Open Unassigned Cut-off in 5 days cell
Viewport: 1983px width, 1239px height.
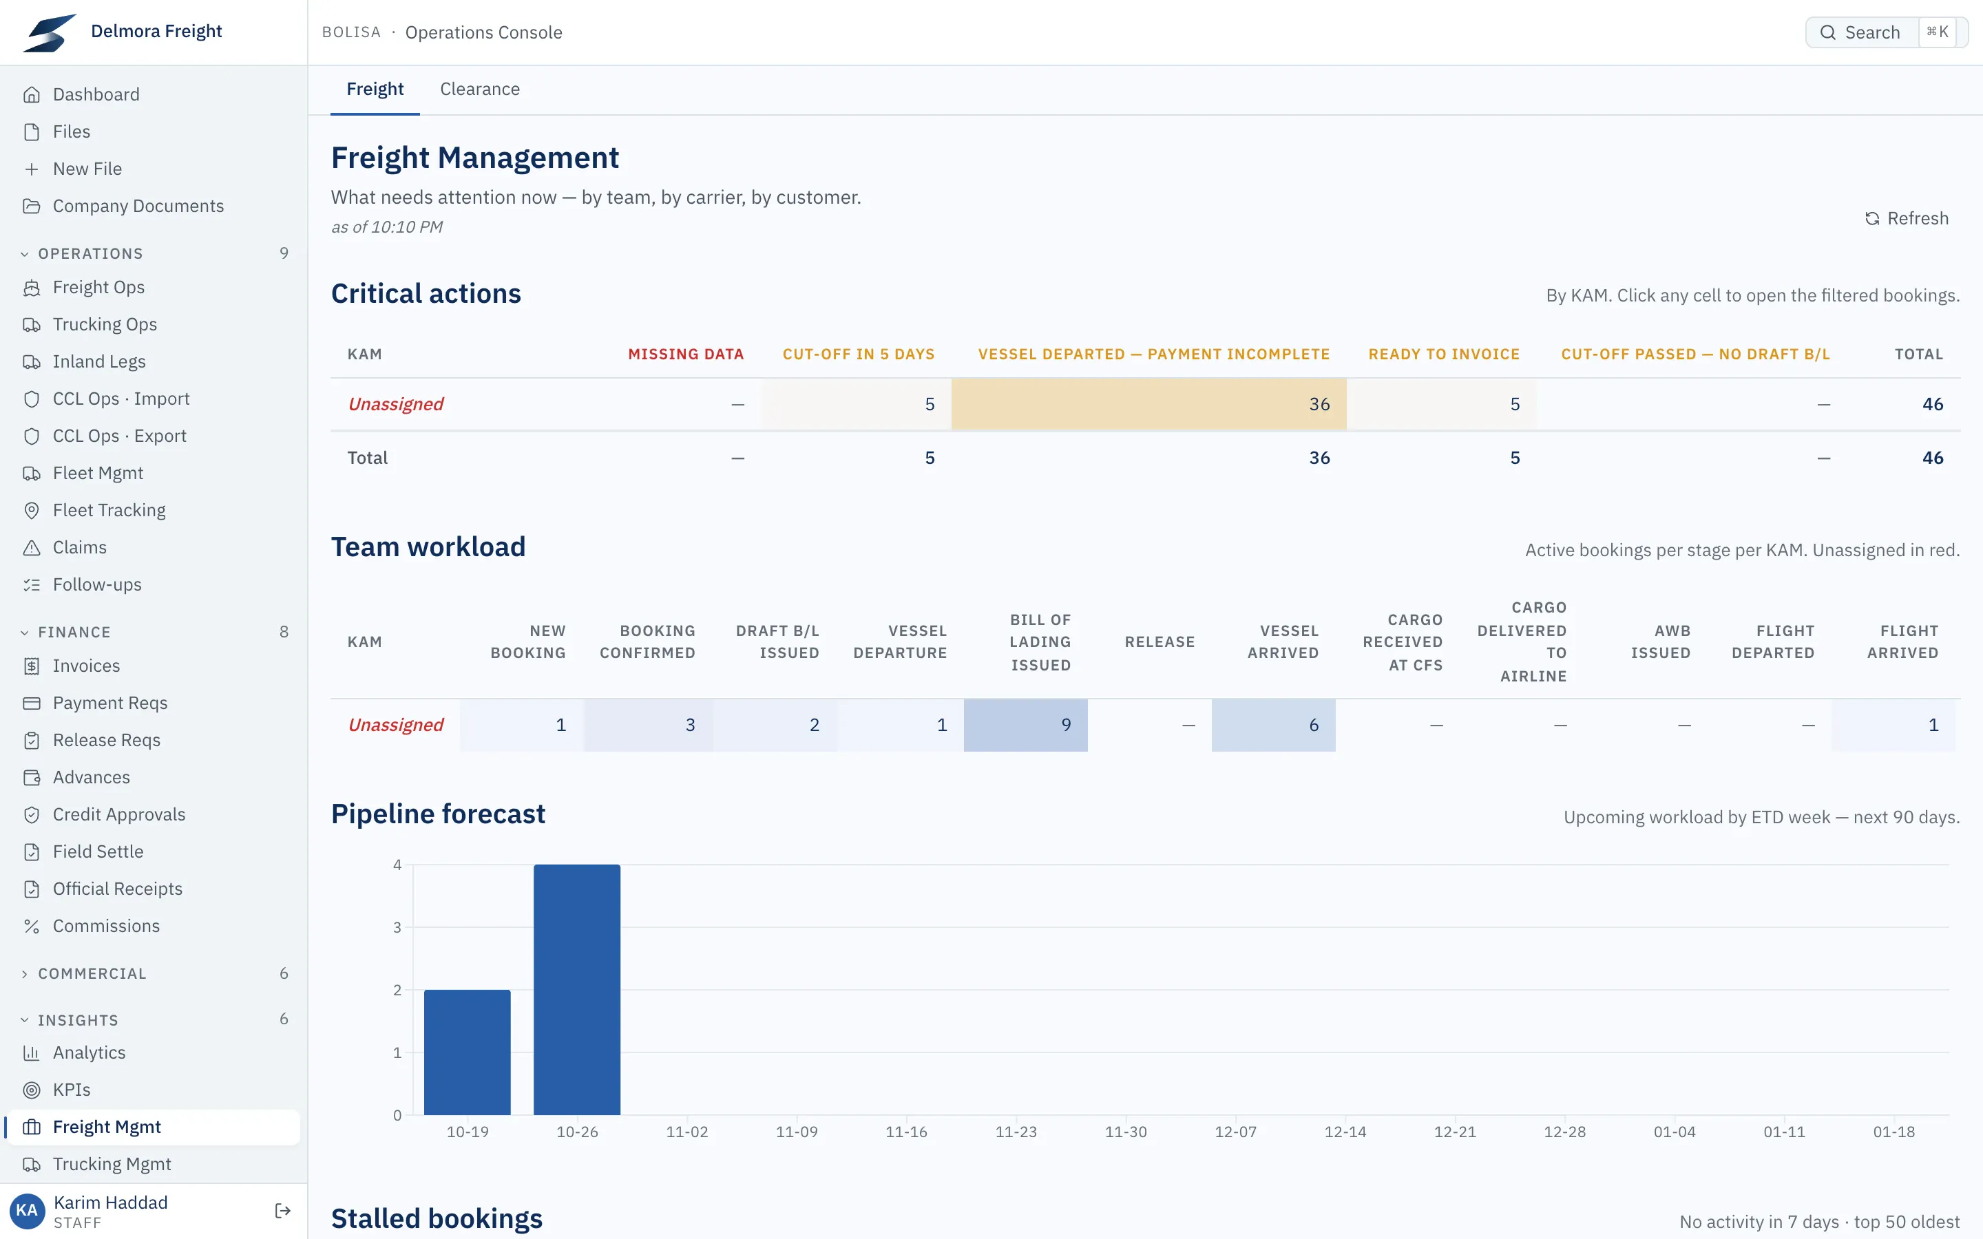(857, 404)
